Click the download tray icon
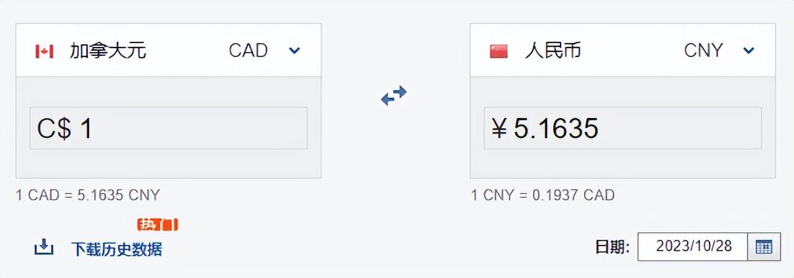The width and height of the screenshot is (794, 278). point(43,248)
